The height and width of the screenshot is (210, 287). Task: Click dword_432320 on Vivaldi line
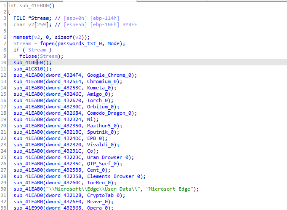[x=64, y=145]
